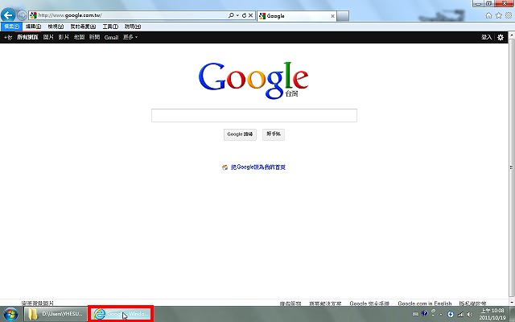The image size is (515, 322).
Task: Click the IE Home icon
Action: pyautogui.click(x=488, y=15)
